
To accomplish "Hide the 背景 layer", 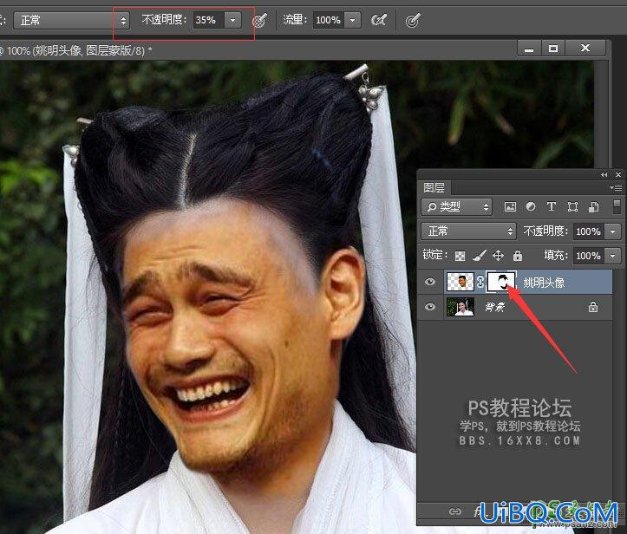I will point(430,307).
